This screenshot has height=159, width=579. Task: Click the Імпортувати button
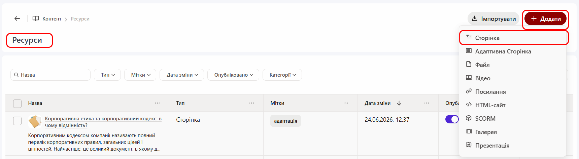[493, 18]
